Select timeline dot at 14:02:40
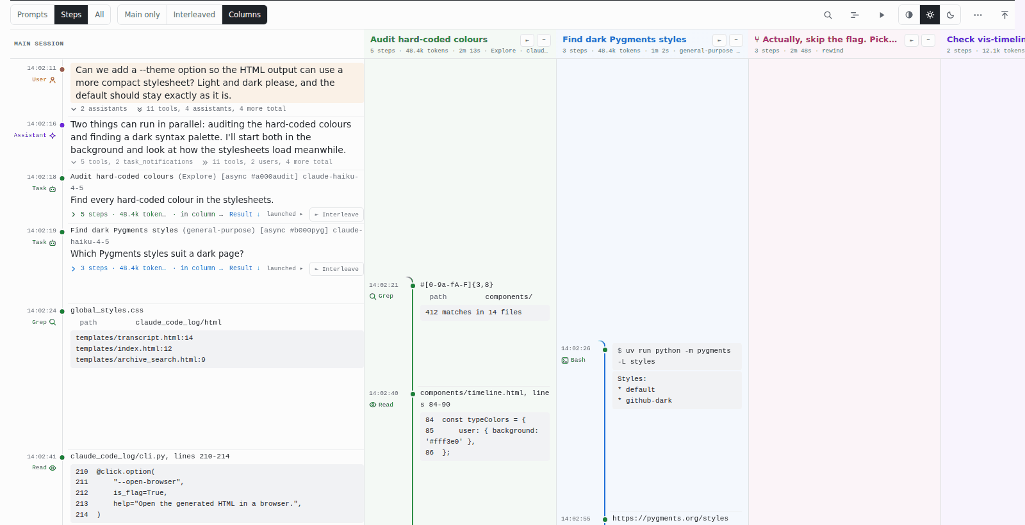This screenshot has height=525, width=1025. click(x=413, y=394)
